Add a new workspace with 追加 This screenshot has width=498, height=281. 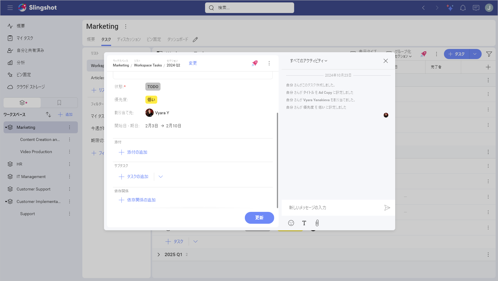[65, 115]
